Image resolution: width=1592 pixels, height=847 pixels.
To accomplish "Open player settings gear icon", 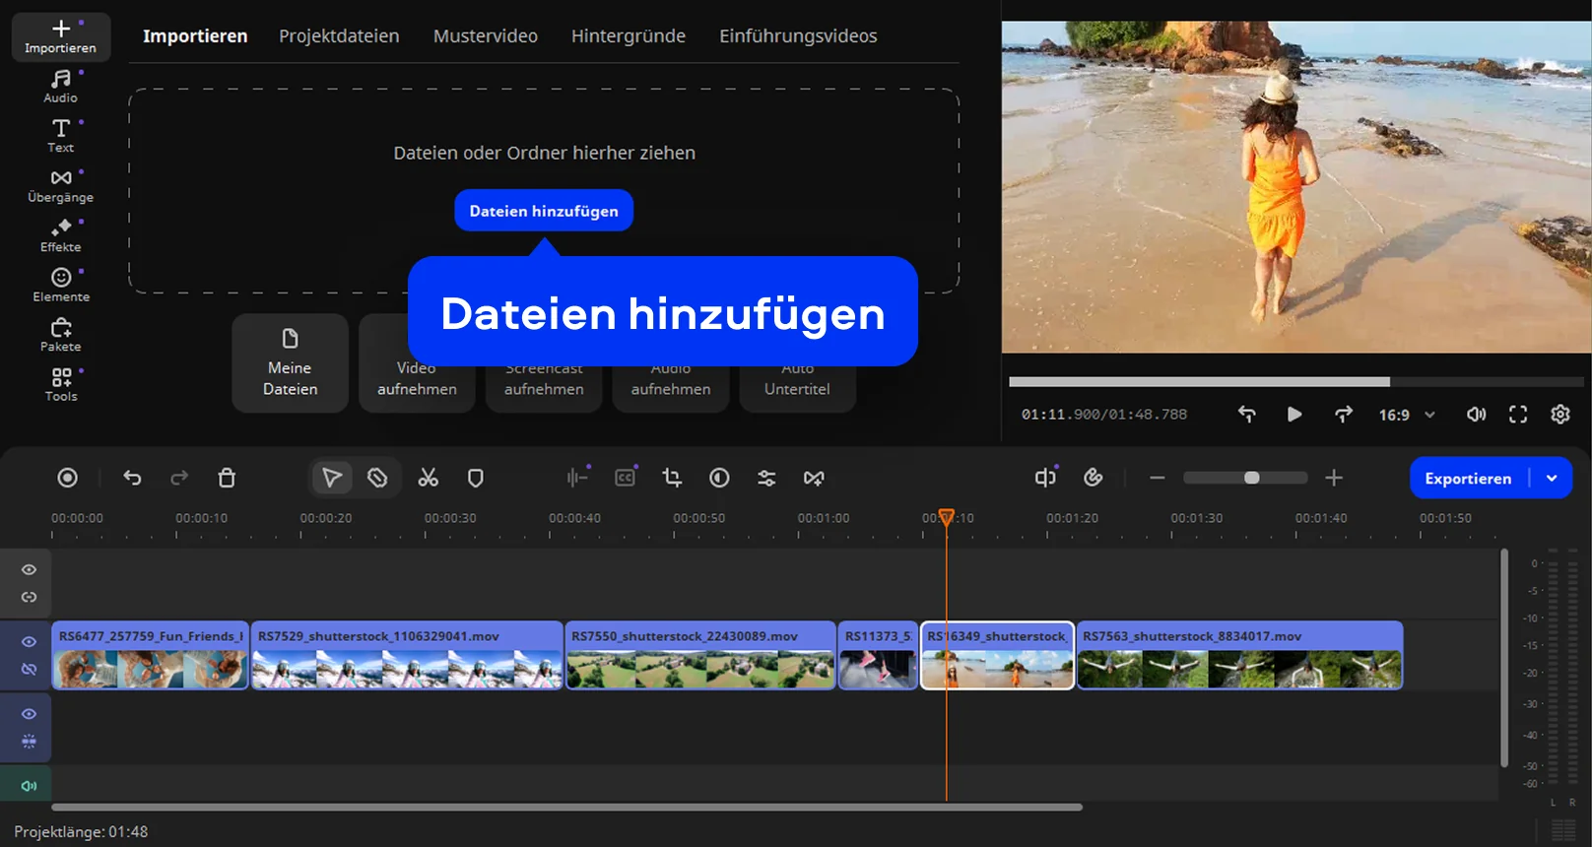I will click(x=1559, y=415).
